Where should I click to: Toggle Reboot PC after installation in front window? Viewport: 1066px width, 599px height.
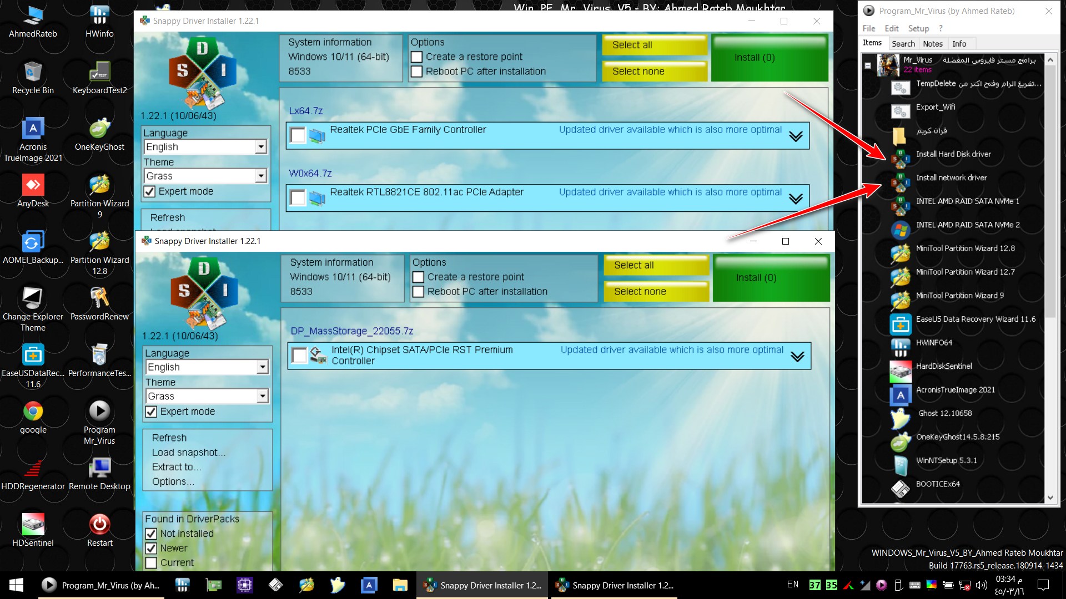click(419, 292)
